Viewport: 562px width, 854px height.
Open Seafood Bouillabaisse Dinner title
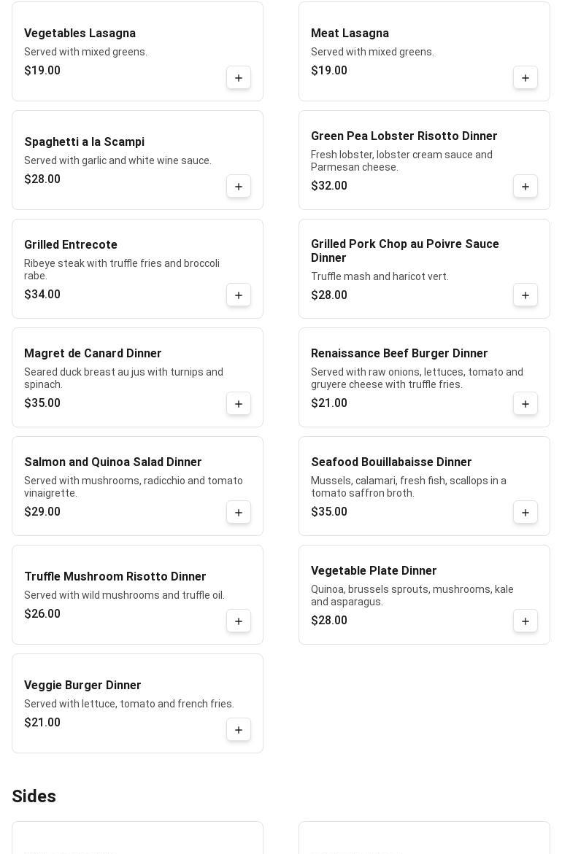(x=391, y=462)
